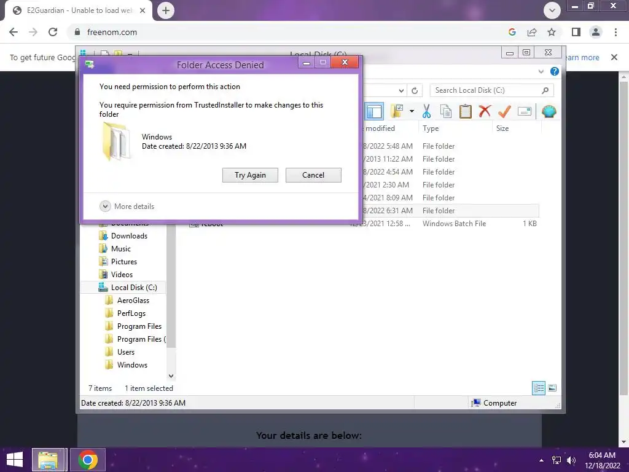Select Downloads in the navigation pane
This screenshot has height=472, width=629.
pyautogui.click(x=129, y=236)
